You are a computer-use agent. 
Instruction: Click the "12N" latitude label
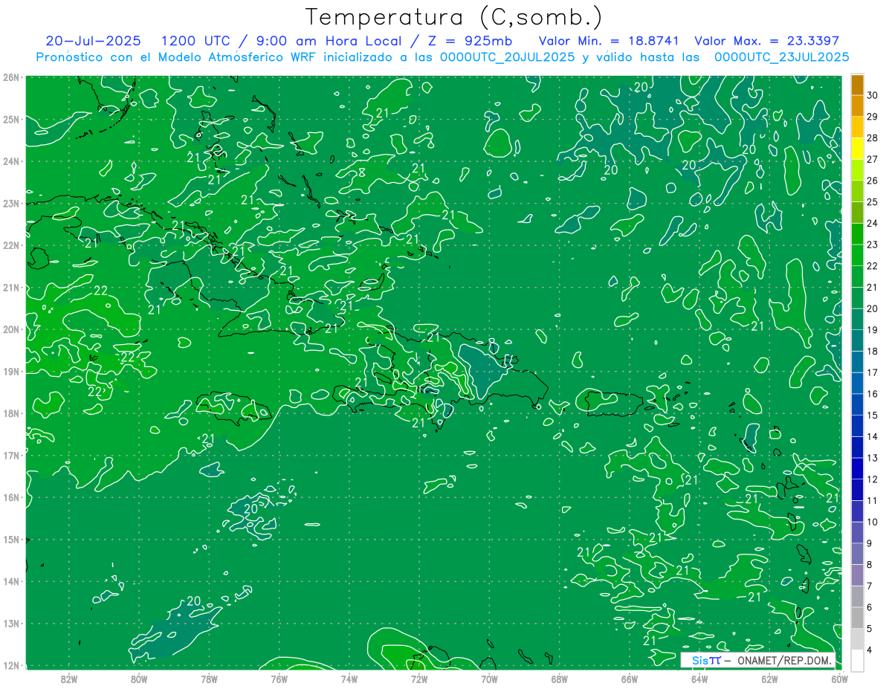coord(10,665)
